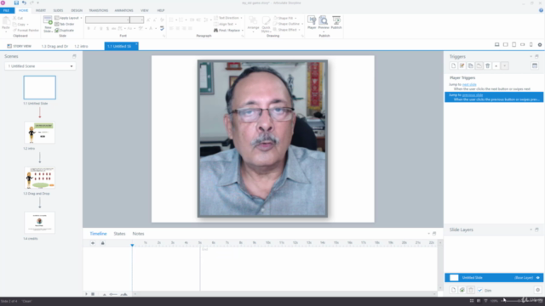Toggle show/hide all eye in timeline header
This screenshot has width=545, height=306.
click(93, 243)
